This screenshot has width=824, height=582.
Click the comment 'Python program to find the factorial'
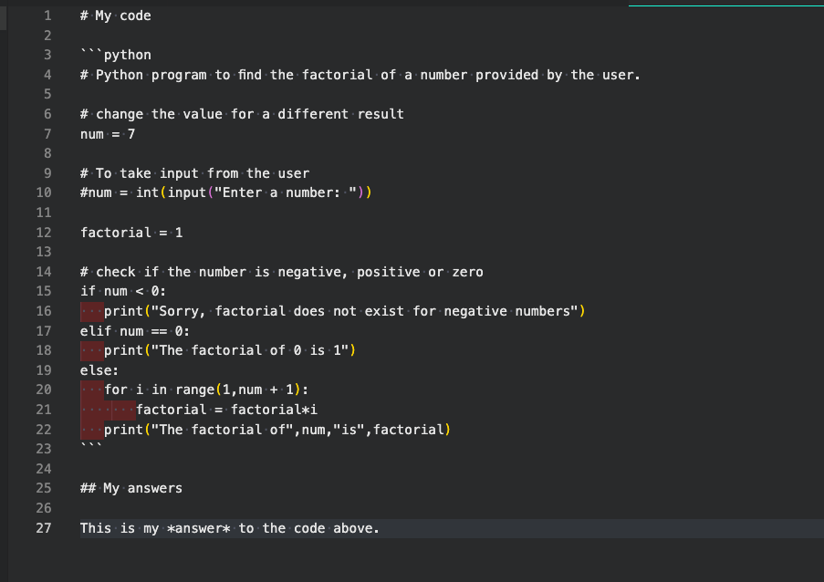(x=360, y=75)
